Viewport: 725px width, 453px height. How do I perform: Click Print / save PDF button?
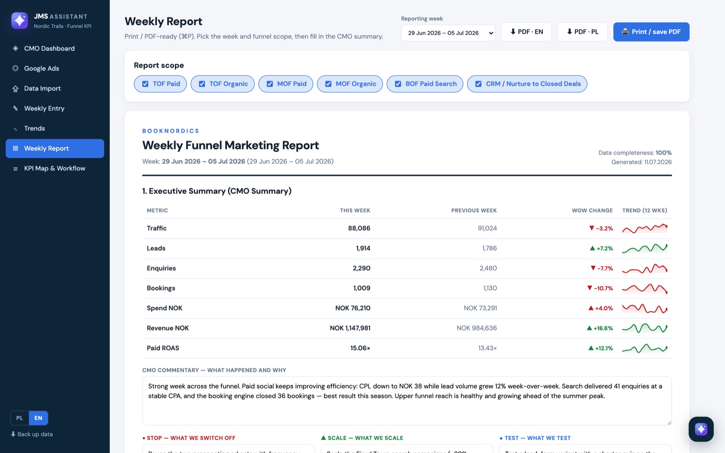(x=651, y=32)
